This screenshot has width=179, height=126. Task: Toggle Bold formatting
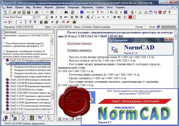click(x=52, y=17)
